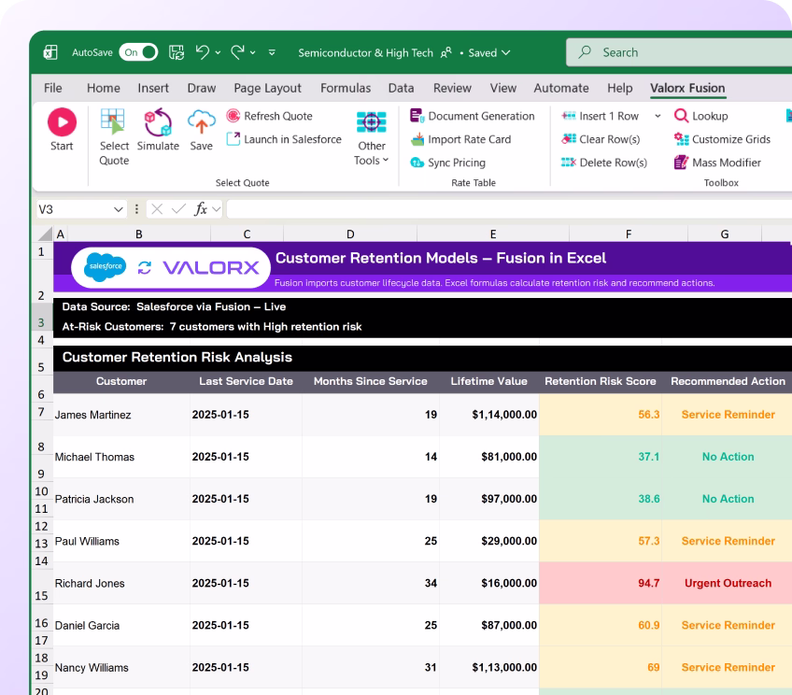Screen dimensions: 792x695
Task: Click the Search box
Action: [x=679, y=52]
